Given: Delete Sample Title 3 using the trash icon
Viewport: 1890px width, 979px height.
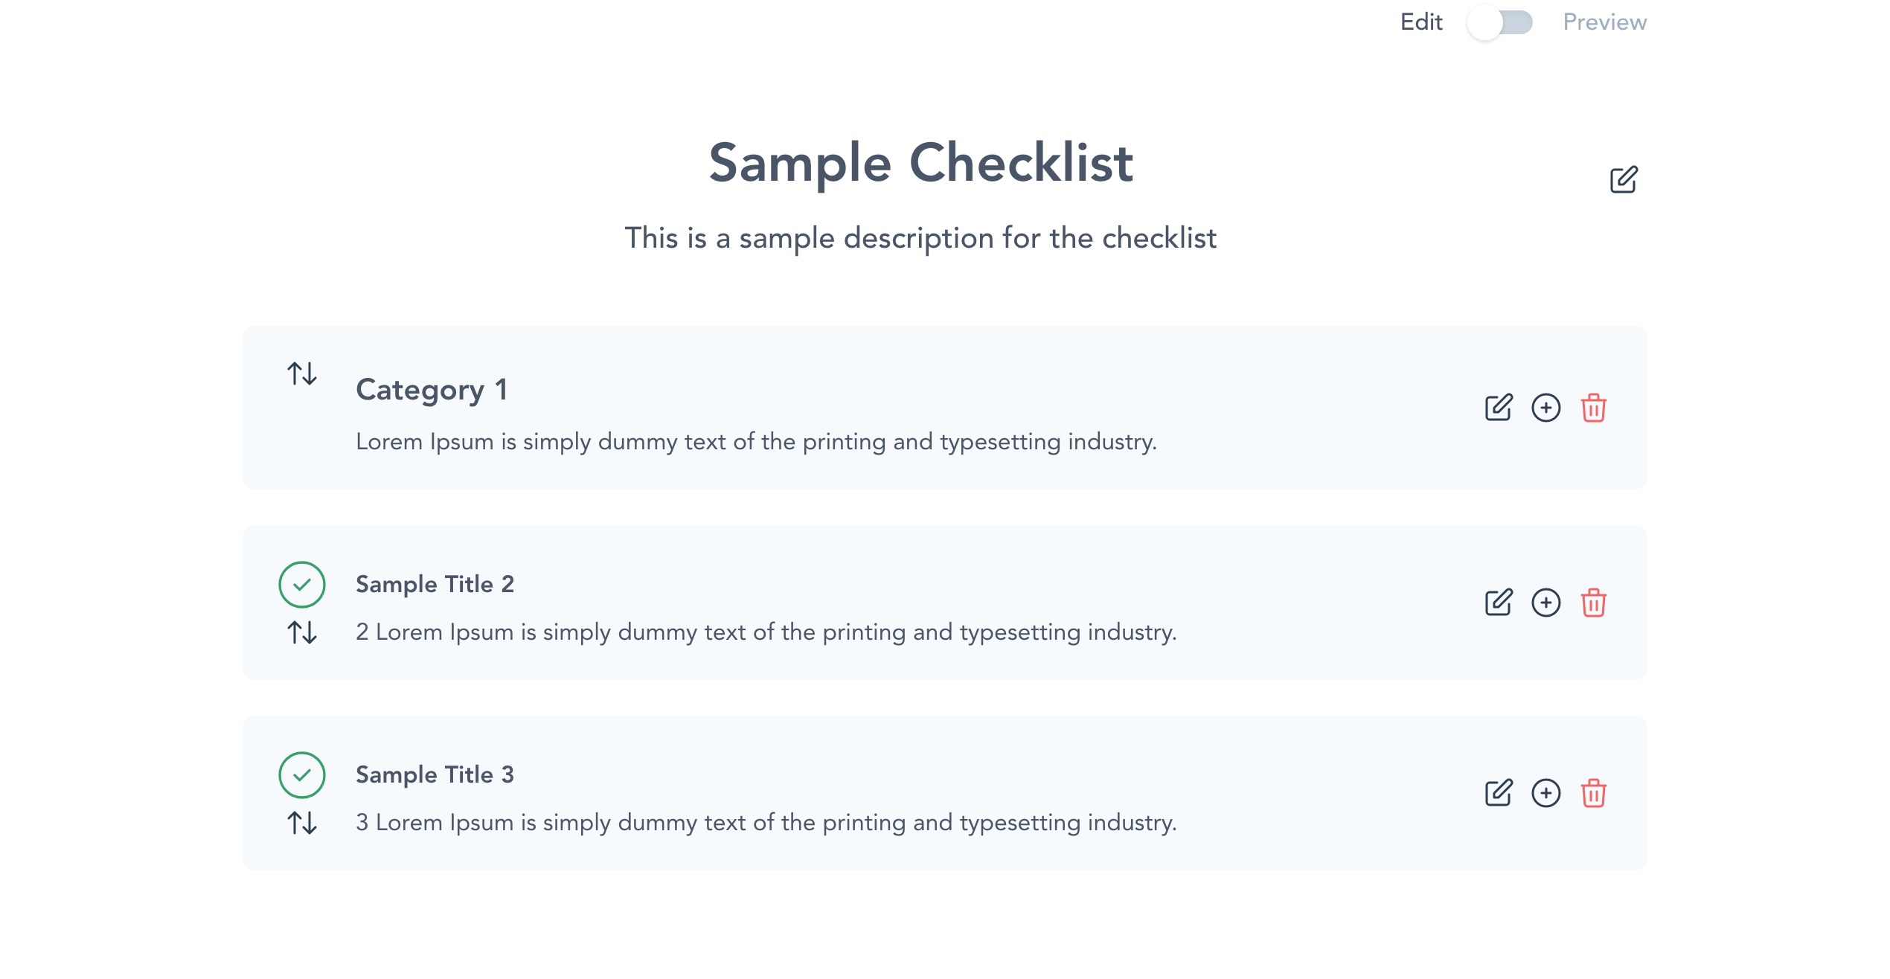Looking at the screenshot, I should point(1595,793).
